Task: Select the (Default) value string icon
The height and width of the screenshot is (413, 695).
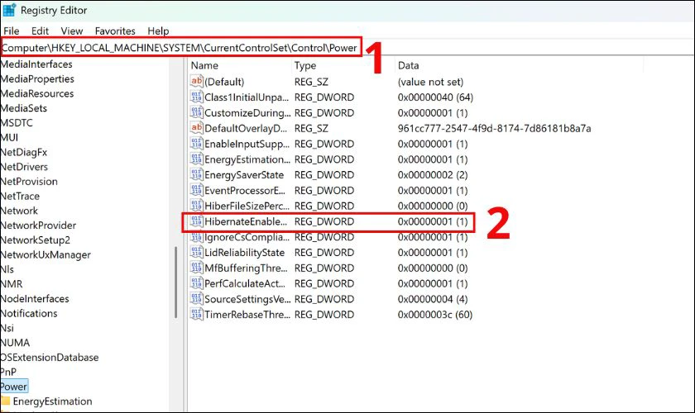Action: point(196,81)
